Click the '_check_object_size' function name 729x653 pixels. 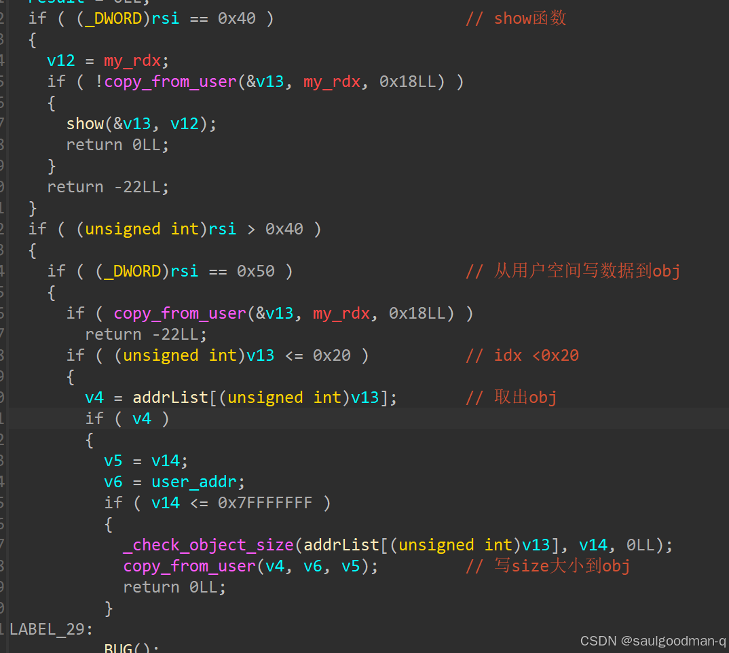pyautogui.click(x=208, y=545)
